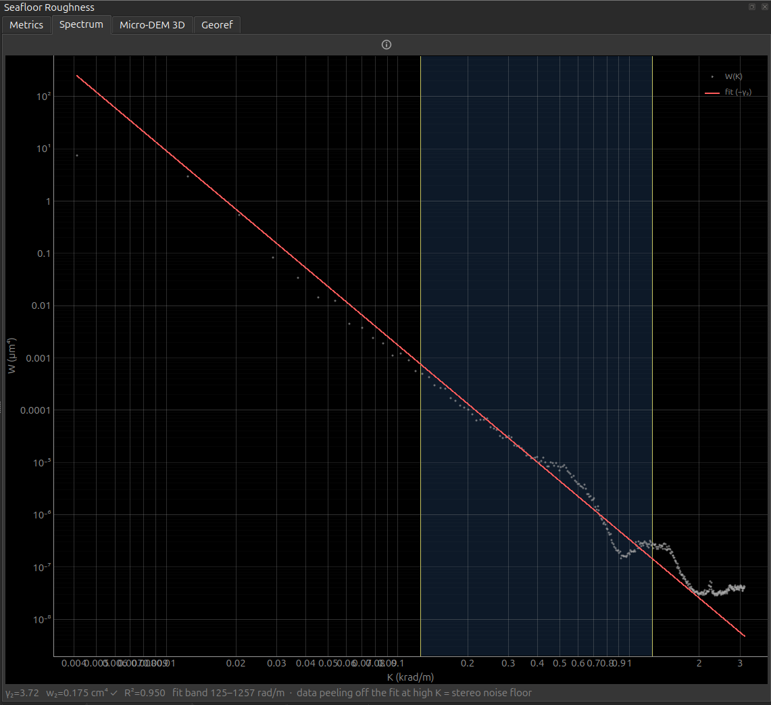Select the lower fit-band yellow boundary line
771x705 pixels.
(x=420, y=356)
